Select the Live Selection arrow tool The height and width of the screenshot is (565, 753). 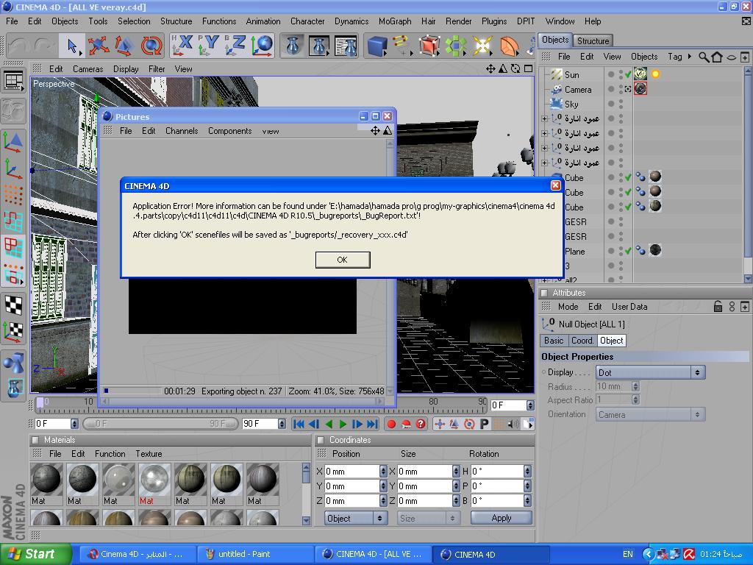click(73, 46)
